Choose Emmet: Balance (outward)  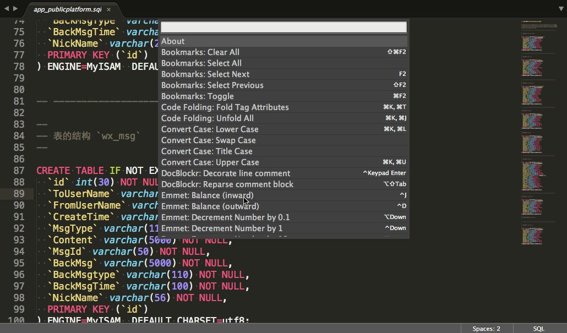pos(283,206)
